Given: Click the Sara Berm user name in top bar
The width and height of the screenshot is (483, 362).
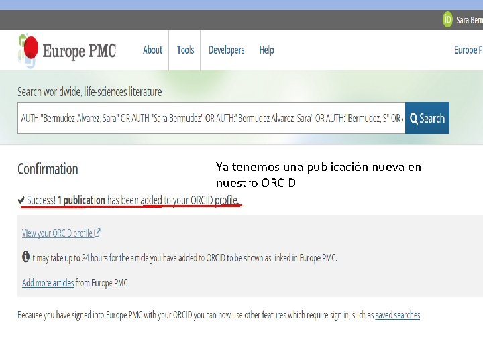Looking at the screenshot, I should 470,20.
